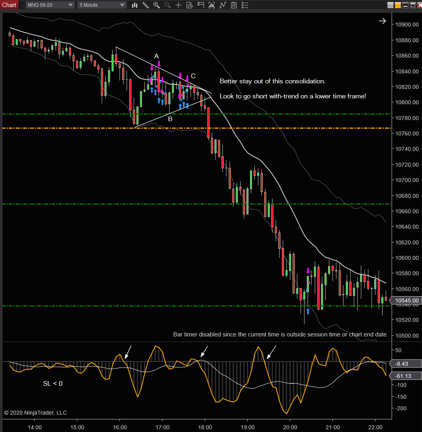Open the 5 Minute interval dropdown
Viewport: 422px width, 432px height.
[x=101, y=5]
